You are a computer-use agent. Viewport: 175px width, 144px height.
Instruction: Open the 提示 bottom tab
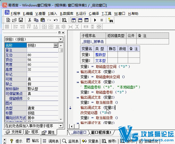click(16, 141)
